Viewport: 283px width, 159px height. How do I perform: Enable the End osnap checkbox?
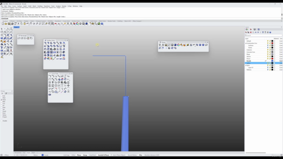coord(2,96)
